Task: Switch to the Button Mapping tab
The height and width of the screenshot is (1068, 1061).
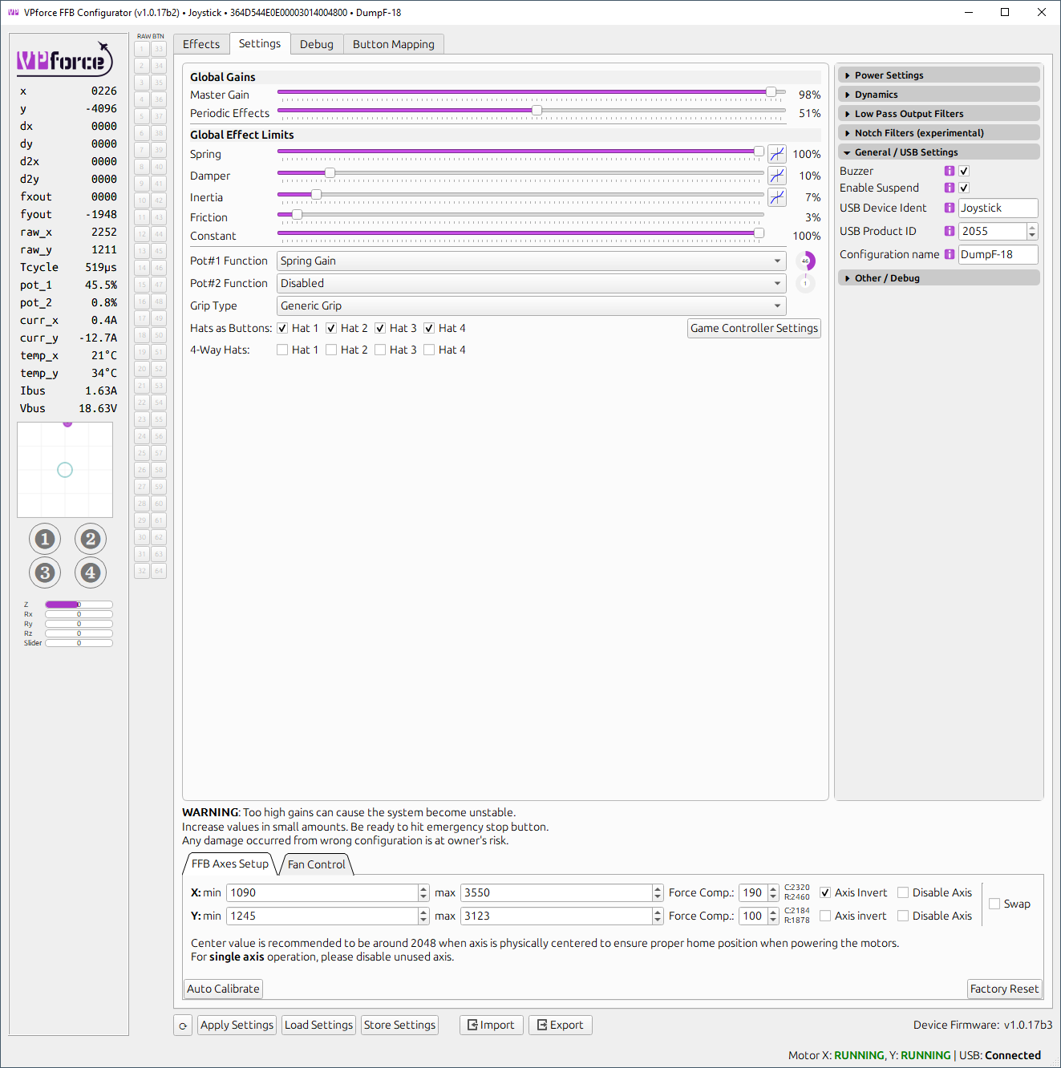Action: coord(394,44)
